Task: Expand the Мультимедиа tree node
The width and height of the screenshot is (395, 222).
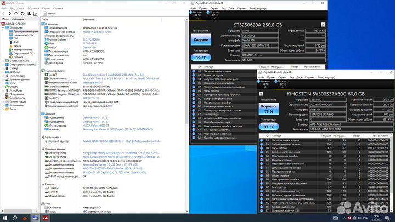Action: click(x=3, y=76)
